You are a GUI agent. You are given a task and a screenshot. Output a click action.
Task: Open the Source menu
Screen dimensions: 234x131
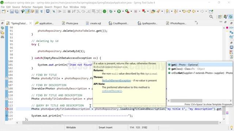(x=16, y=7)
